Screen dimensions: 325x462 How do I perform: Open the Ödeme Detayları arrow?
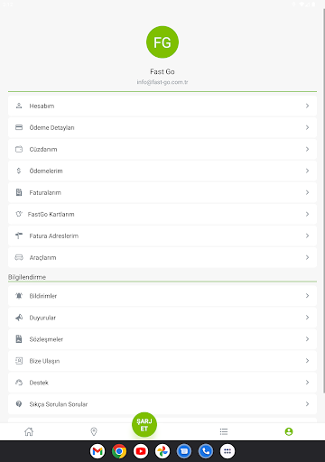pyautogui.click(x=307, y=127)
